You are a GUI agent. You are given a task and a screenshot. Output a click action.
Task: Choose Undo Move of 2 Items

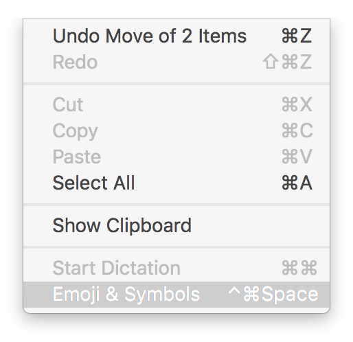[176, 36]
